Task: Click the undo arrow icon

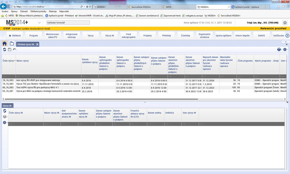Action: point(14,50)
